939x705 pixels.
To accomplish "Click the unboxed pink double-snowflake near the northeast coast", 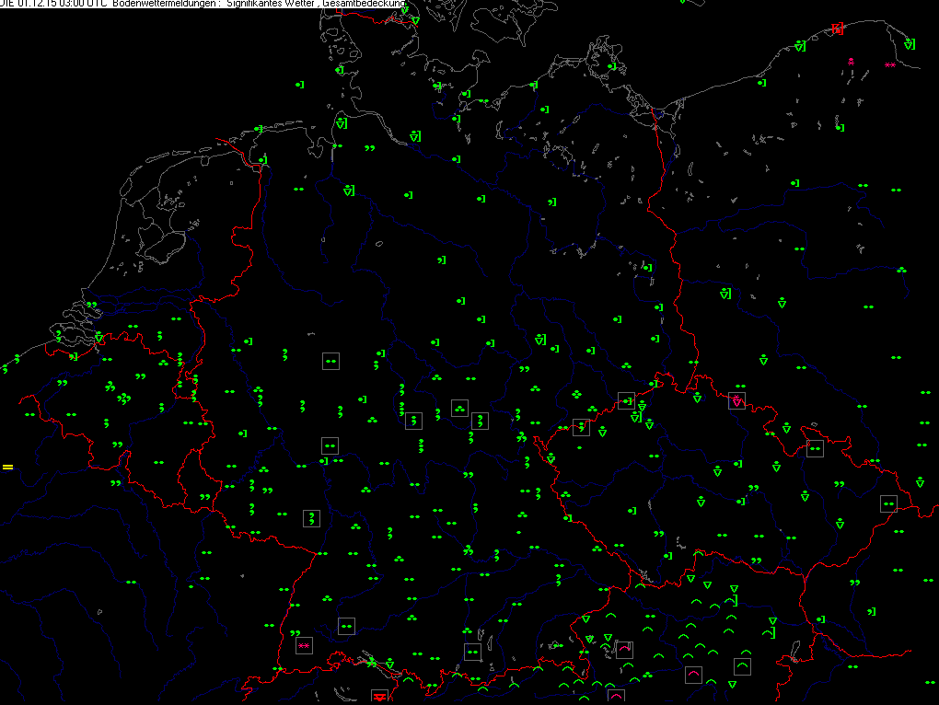I will tap(889, 65).
